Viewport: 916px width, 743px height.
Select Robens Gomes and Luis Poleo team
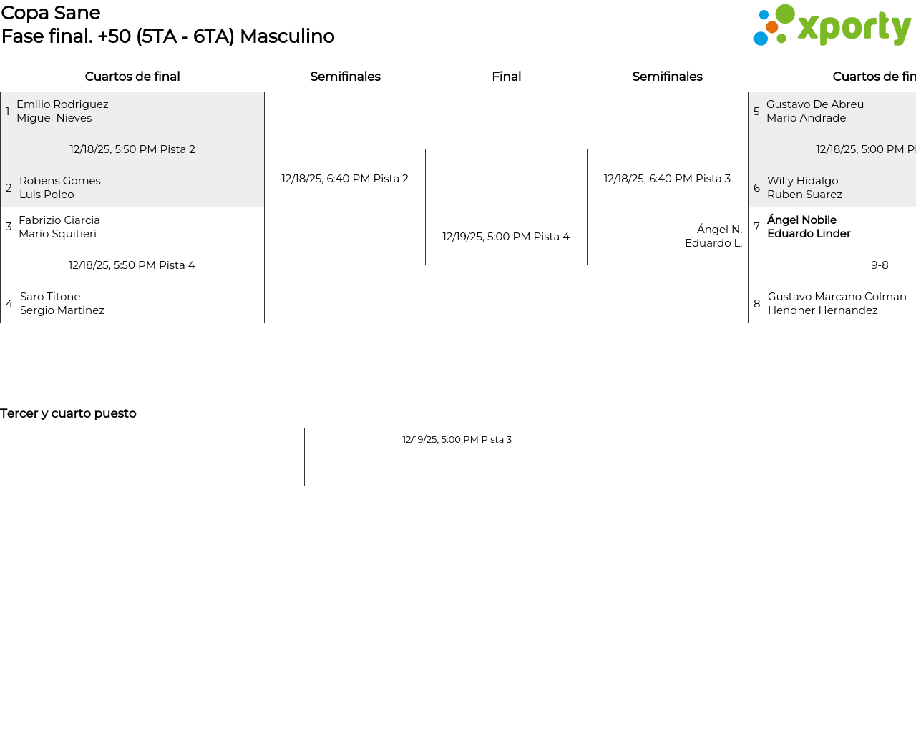point(60,187)
